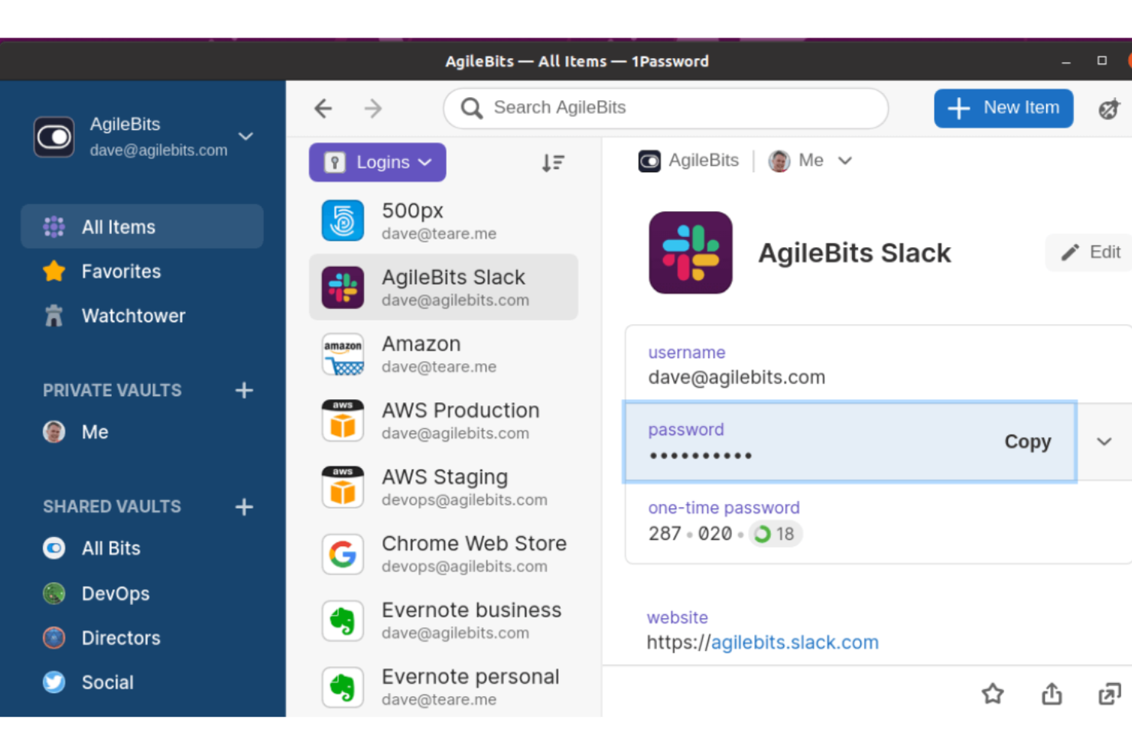Click the Search AgileBits field
Image resolution: width=1132 pixels, height=755 pixels.
(665, 108)
